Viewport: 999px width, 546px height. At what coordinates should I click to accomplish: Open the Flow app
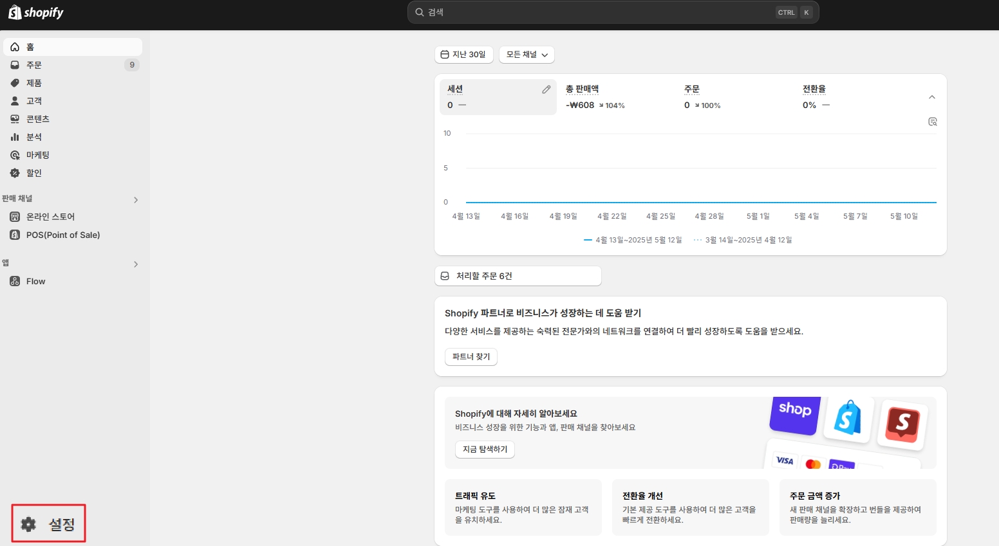tap(35, 281)
